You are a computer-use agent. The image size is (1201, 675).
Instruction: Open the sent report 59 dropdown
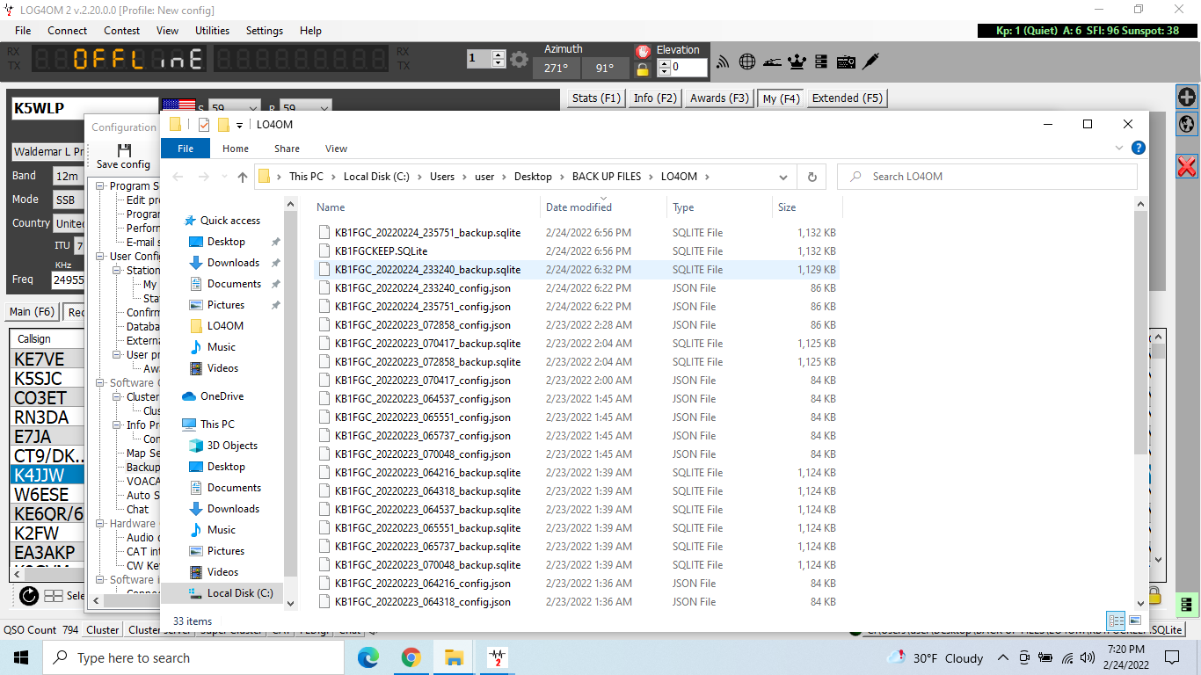pyautogui.click(x=251, y=109)
